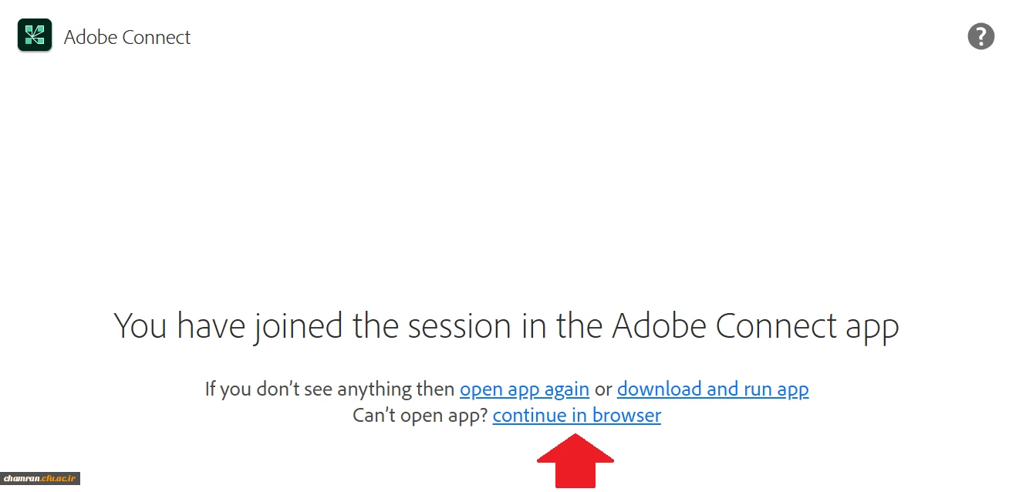The image size is (1009, 492).
Task: Follow the "continue in browser" link
Action: tap(576, 416)
